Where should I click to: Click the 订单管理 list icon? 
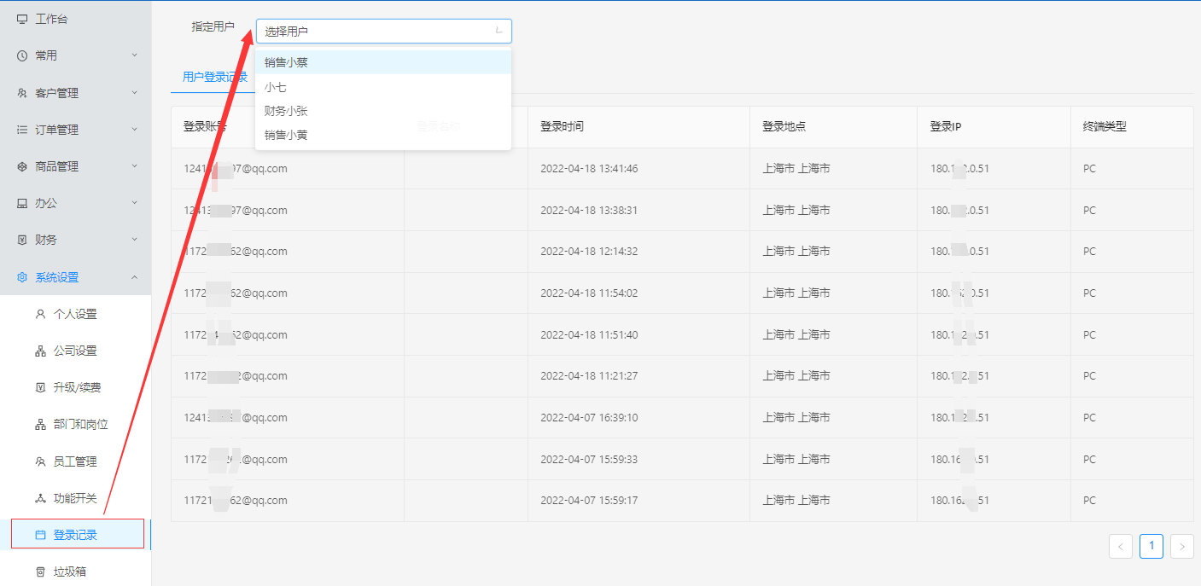(22, 130)
